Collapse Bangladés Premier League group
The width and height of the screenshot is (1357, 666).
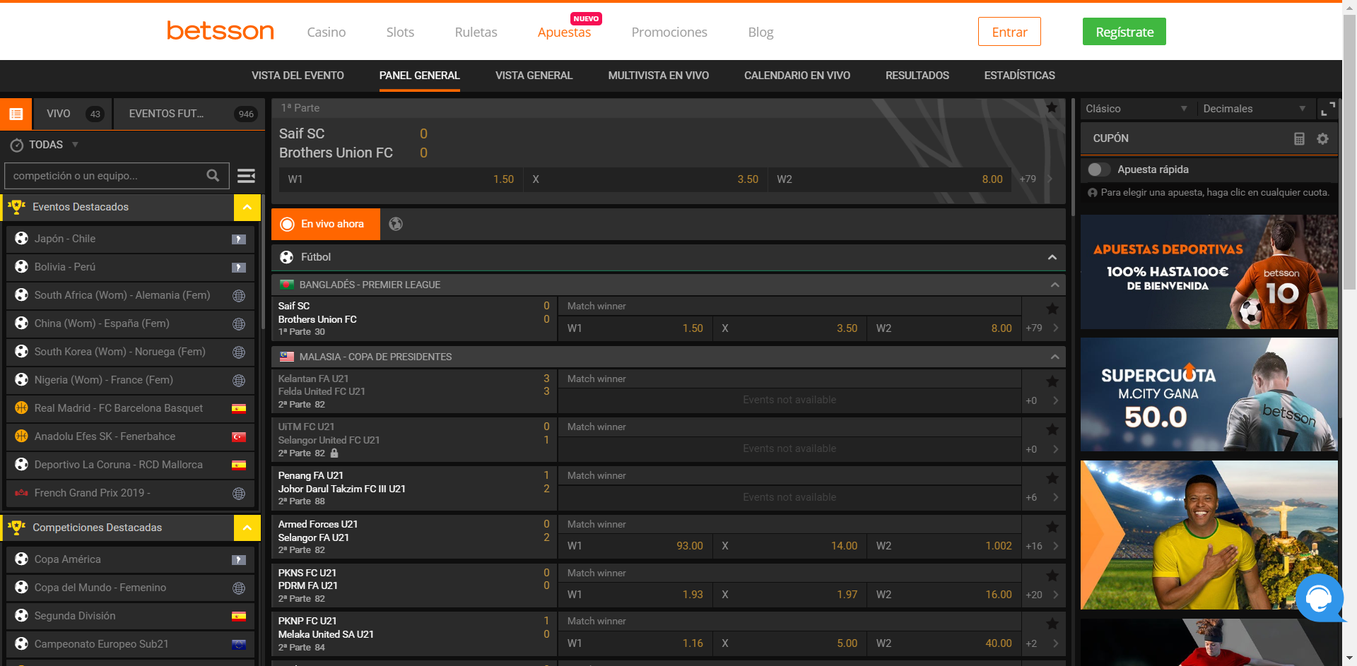point(1055,285)
